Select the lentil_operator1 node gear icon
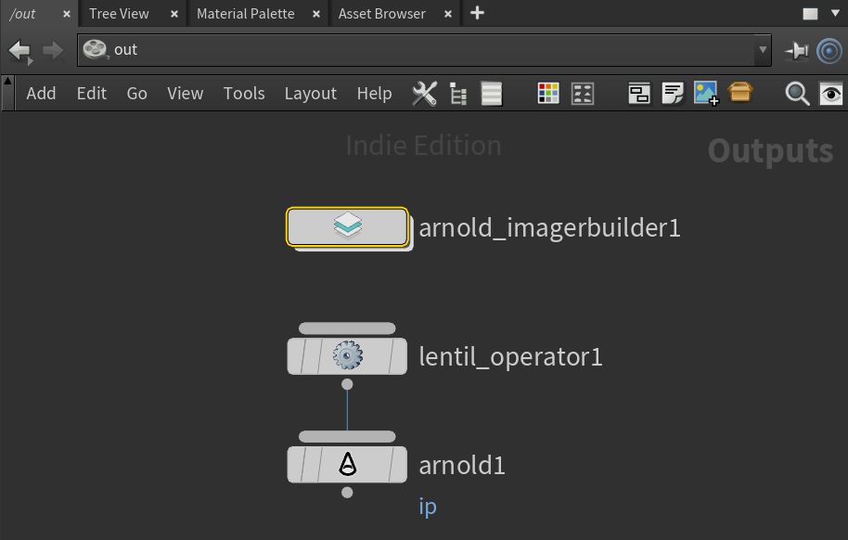The height and width of the screenshot is (540, 848). pos(347,356)
